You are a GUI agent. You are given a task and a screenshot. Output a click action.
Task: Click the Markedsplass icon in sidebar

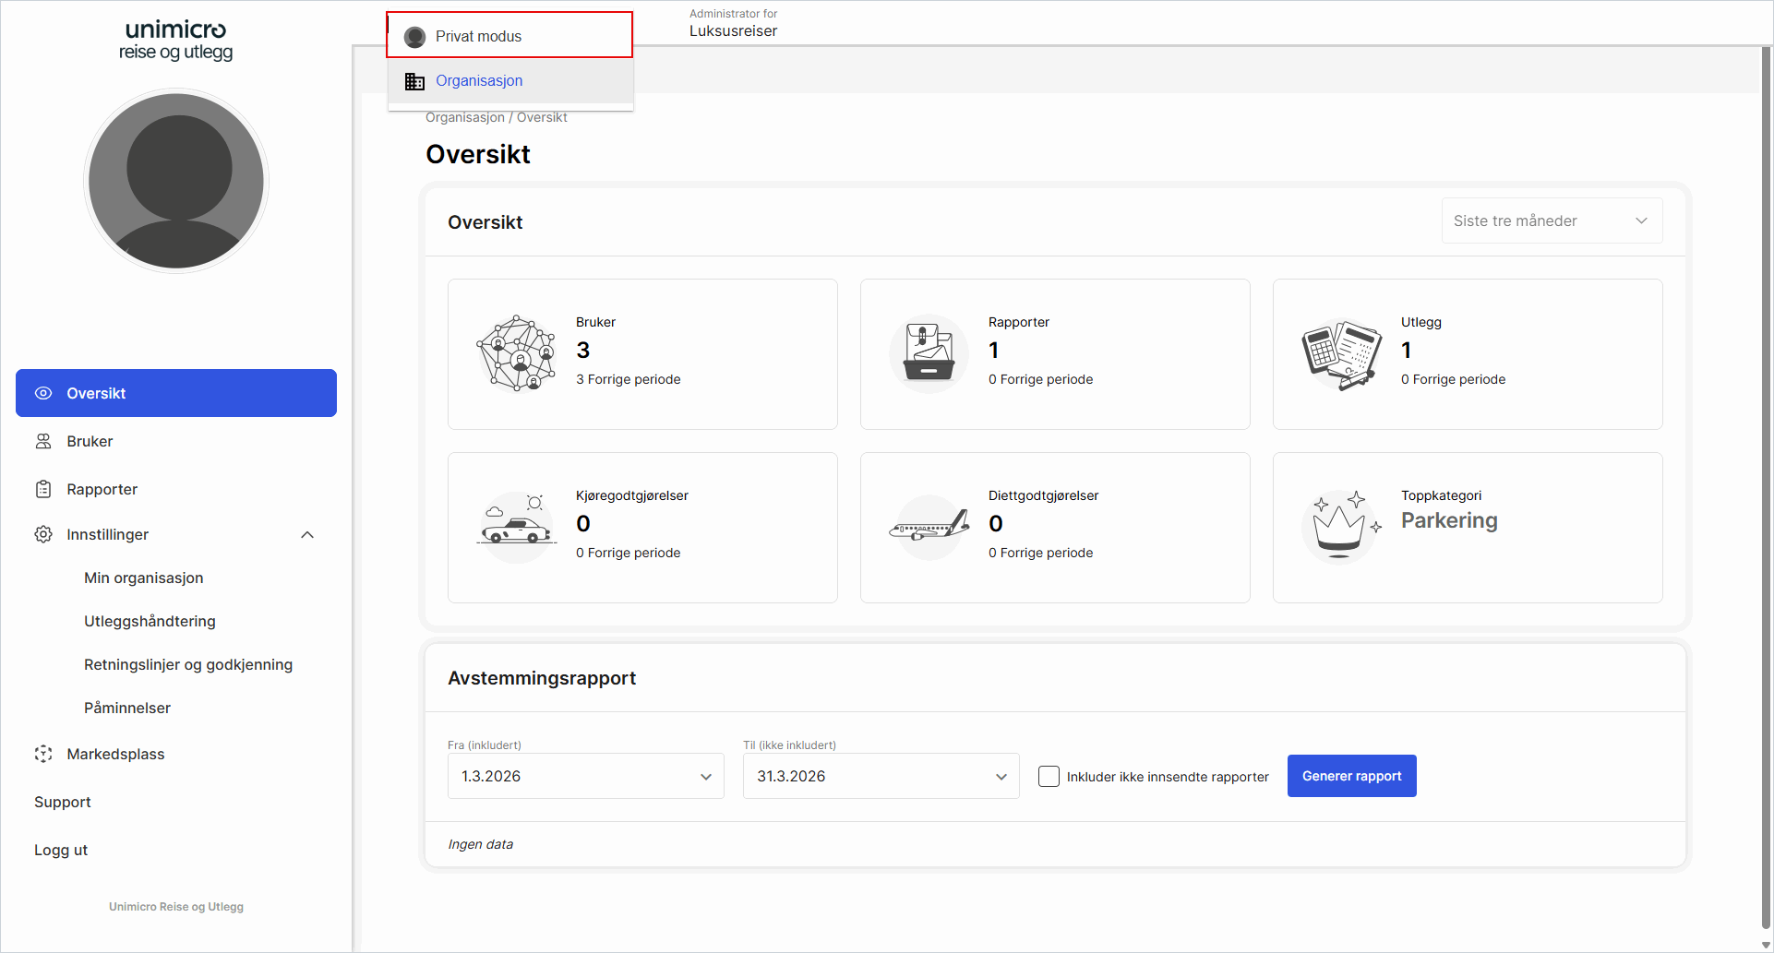coord(43,754)
